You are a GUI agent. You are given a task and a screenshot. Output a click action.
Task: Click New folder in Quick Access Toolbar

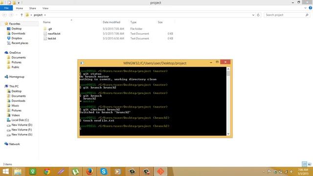[14, 2]
